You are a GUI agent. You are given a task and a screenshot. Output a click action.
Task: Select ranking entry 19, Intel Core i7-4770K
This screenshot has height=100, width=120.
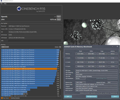[x=30, y=88]
